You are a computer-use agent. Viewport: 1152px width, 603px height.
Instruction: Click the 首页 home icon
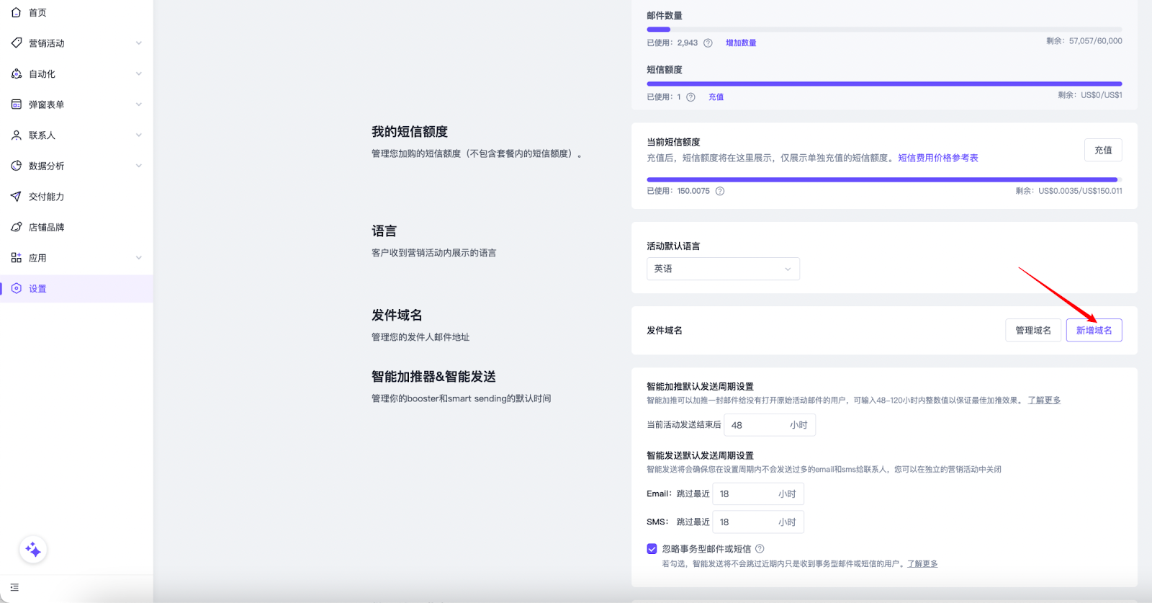pos(17,13)
